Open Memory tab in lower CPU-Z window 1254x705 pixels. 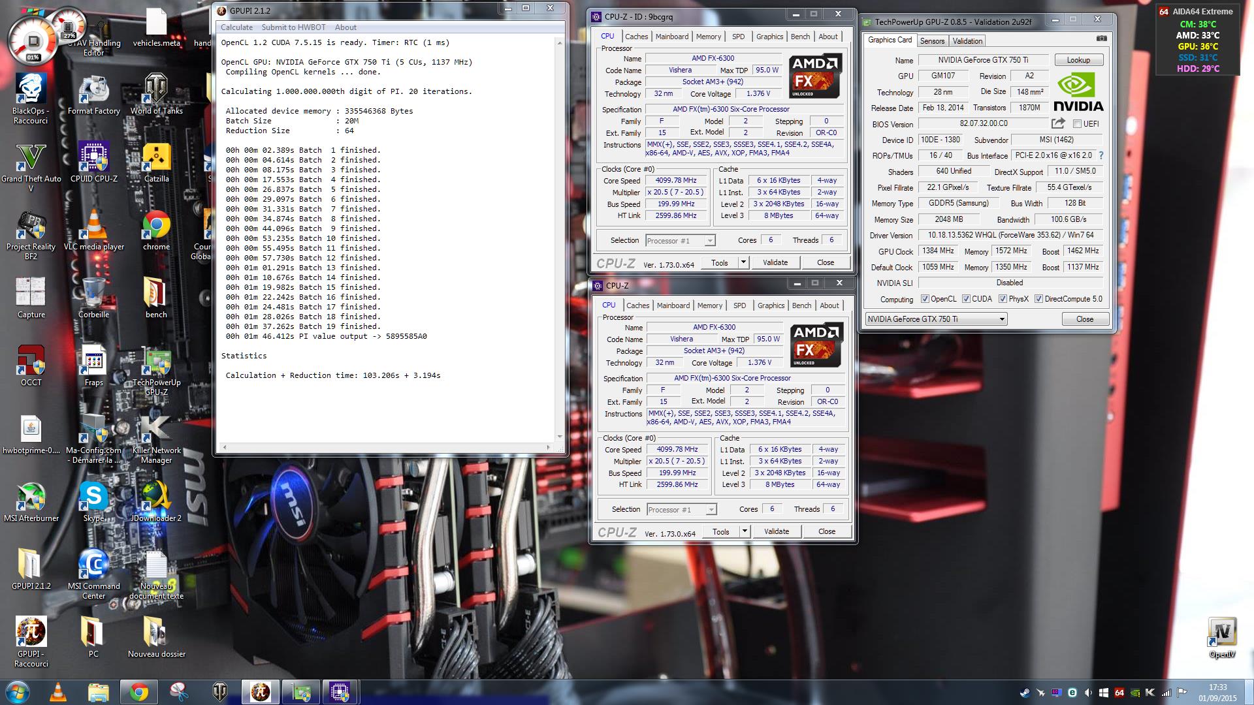point(710,305)
